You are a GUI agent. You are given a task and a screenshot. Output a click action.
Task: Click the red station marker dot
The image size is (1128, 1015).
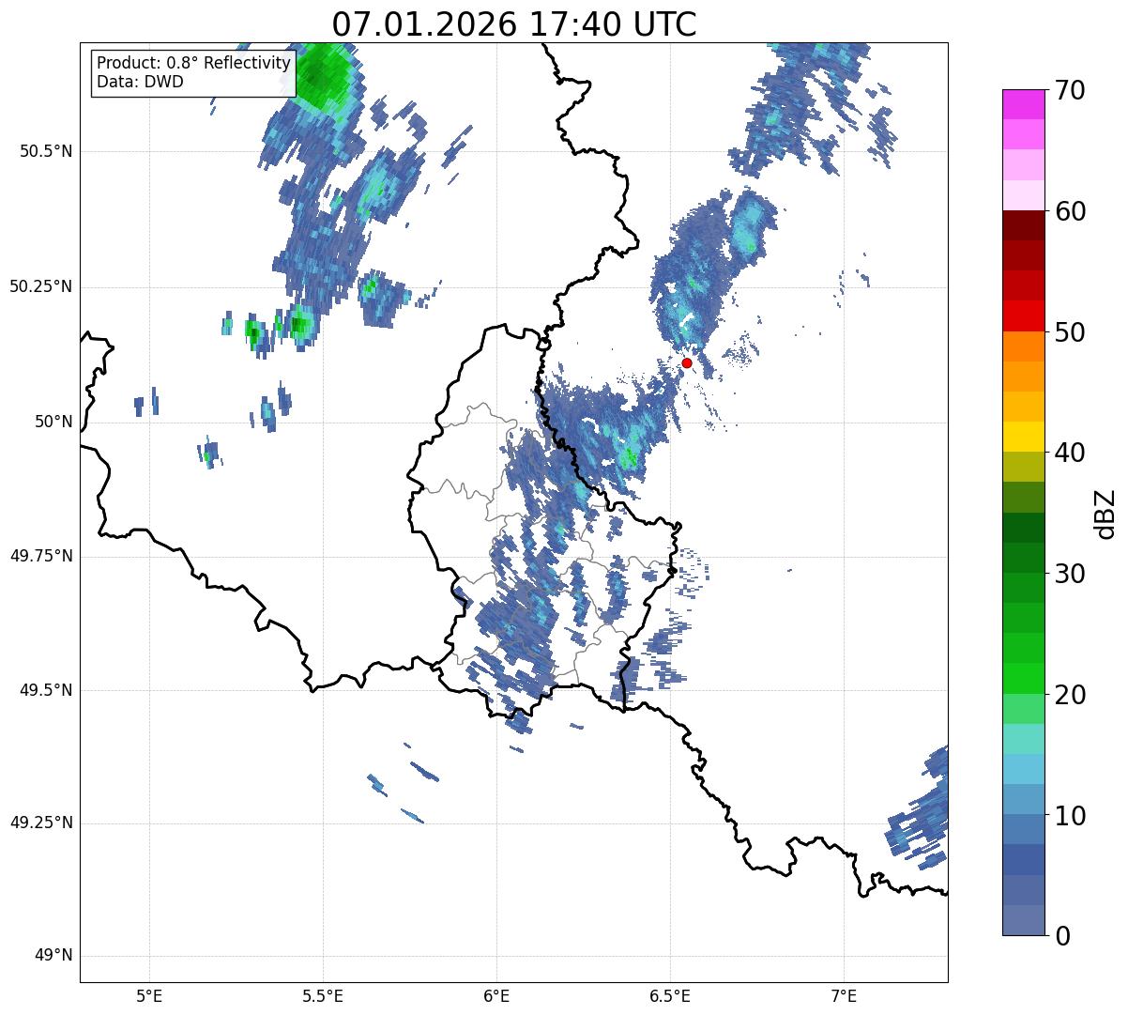(687, 362)
